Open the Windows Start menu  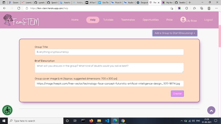pyautogui.click(x=4, y=121)
